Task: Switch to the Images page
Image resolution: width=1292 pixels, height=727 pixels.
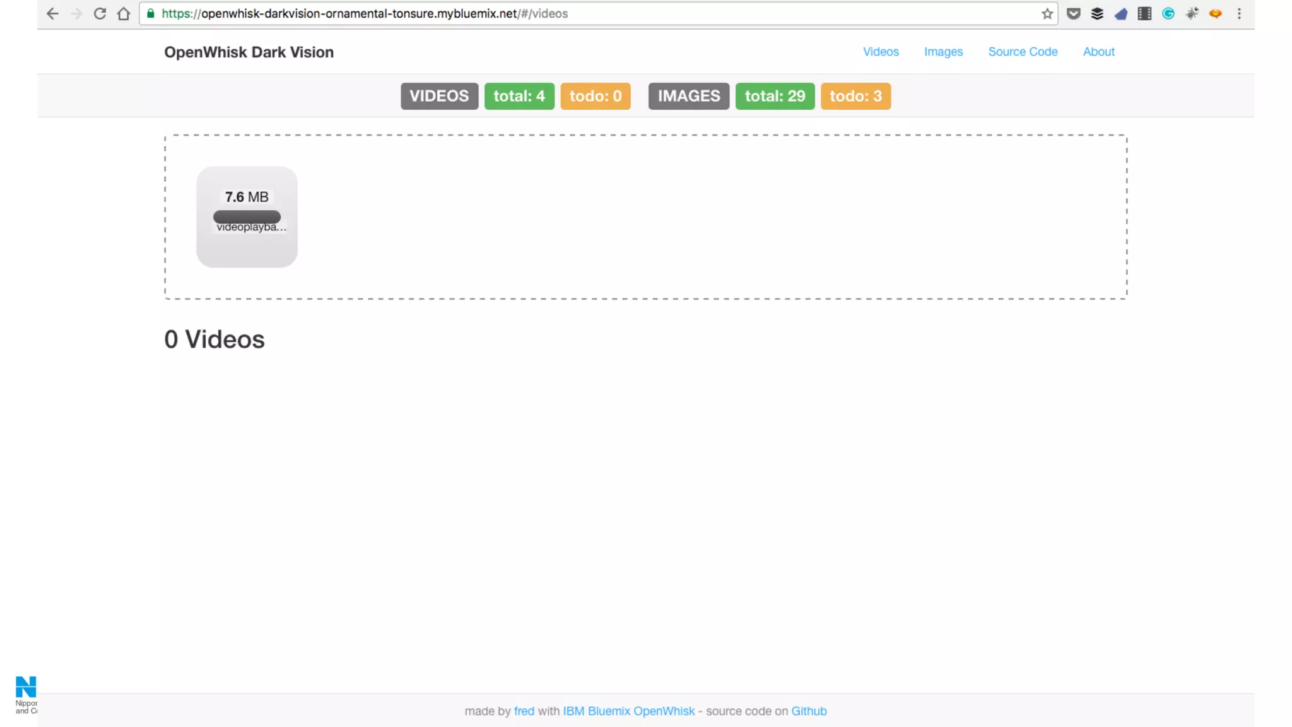Action: tap(943, 52)
